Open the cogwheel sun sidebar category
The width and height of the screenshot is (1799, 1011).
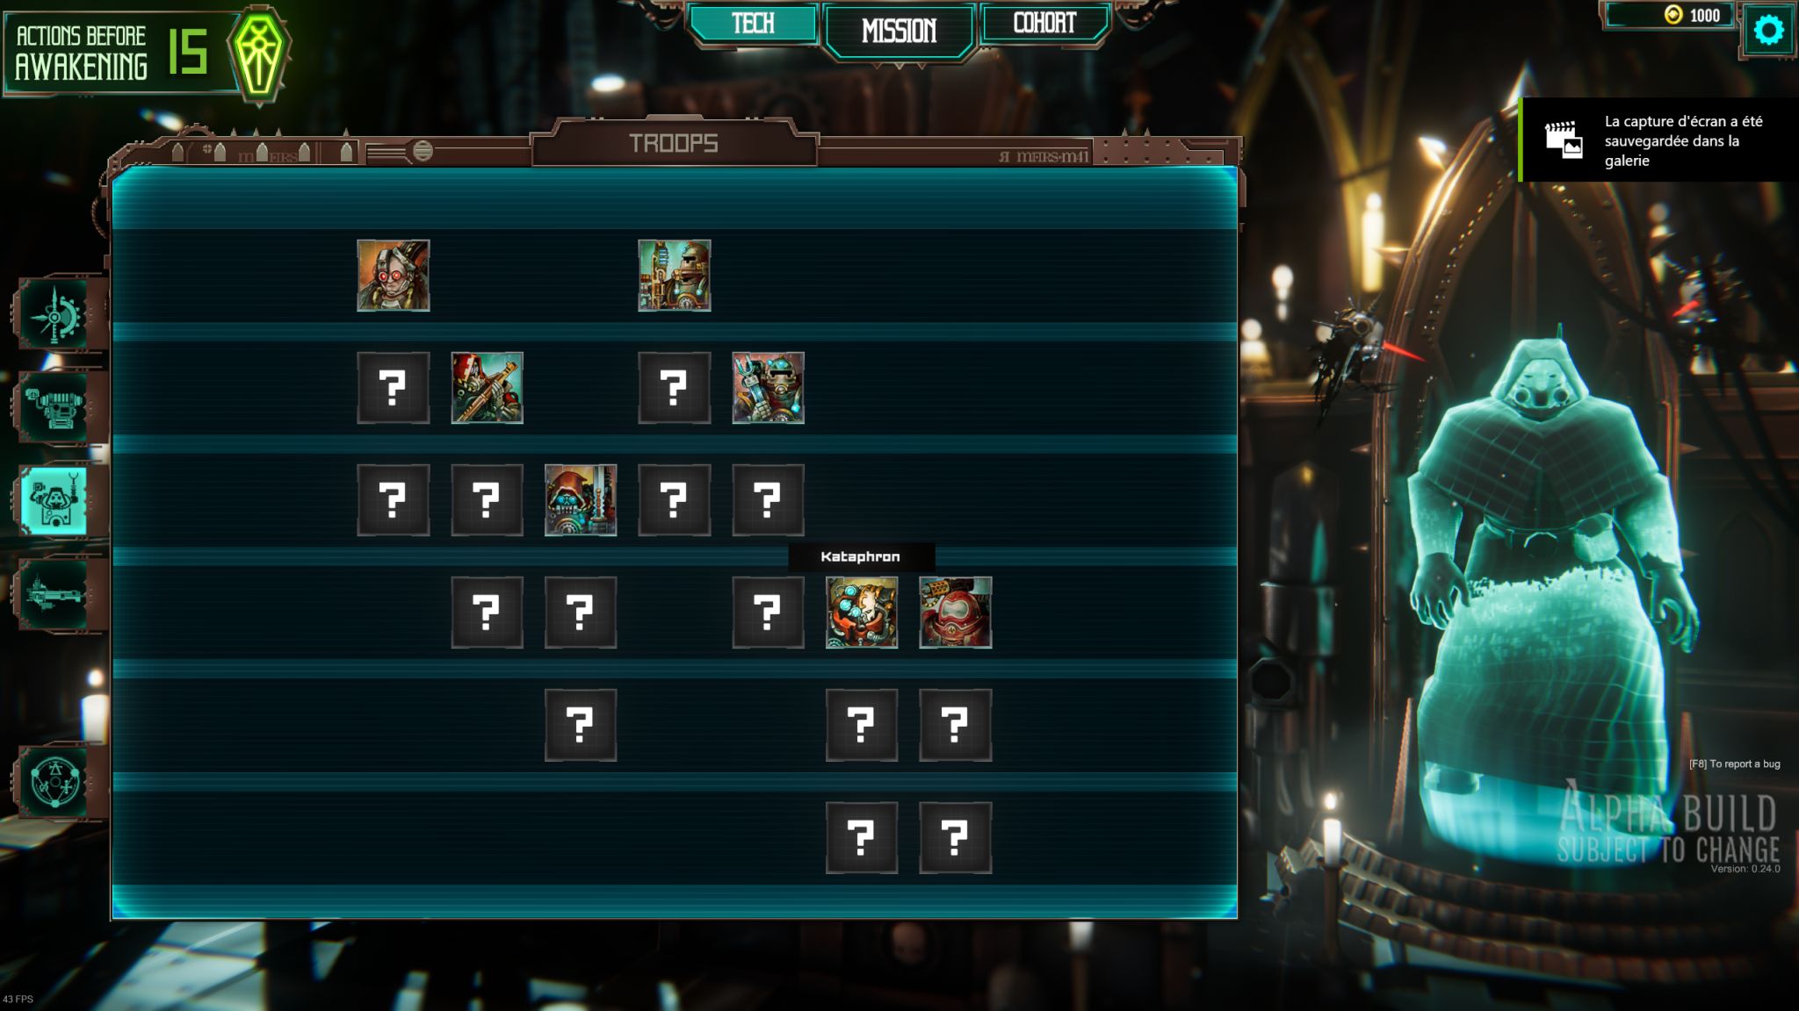tap(55, 314)
